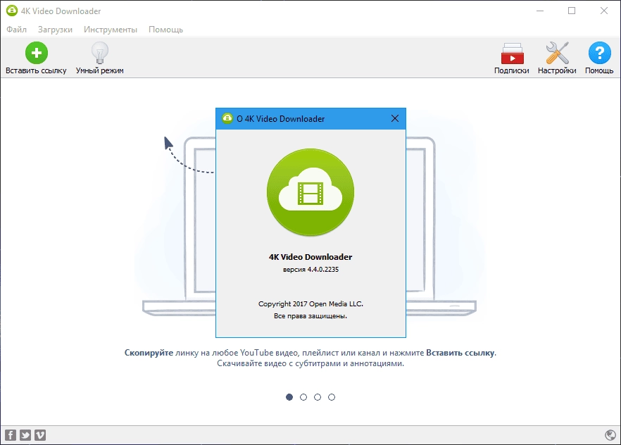Screen dimensions: 621x445
Task: Click the bold Вставить ссылку text in instructions
Action: [x=460, y=353]
